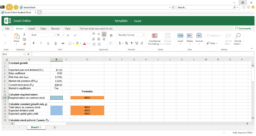Open the Conditional Formatting dropdown
Image resolution: width=256 pixels, height=136 pixels.
[x=154, y=42]
